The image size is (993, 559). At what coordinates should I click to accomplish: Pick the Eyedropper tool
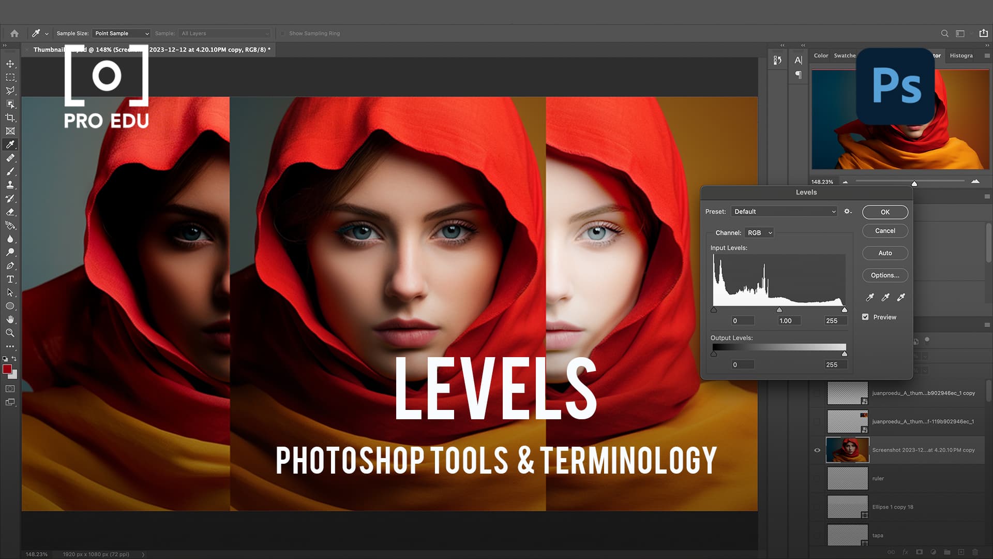tap(10, 145)
